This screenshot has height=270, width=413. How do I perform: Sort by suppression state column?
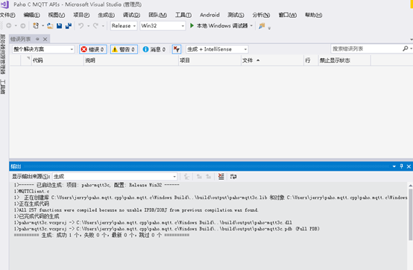(x=344, y=60)
